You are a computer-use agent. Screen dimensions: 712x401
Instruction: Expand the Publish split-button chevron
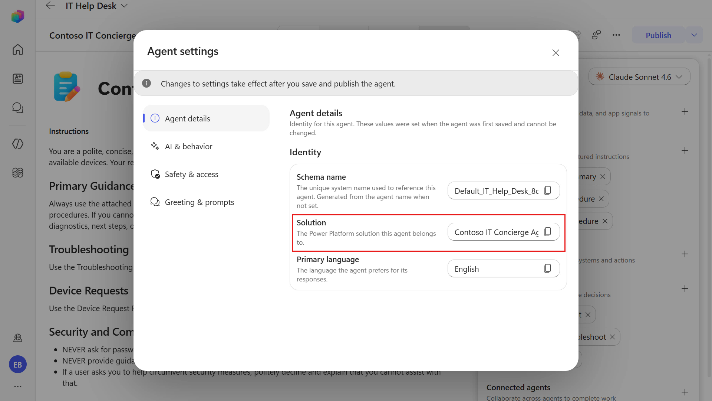pos(694,35)
